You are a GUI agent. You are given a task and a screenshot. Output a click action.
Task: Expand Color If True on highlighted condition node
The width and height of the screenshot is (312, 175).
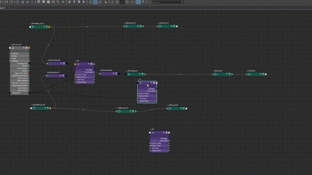(x=139, y=96)
